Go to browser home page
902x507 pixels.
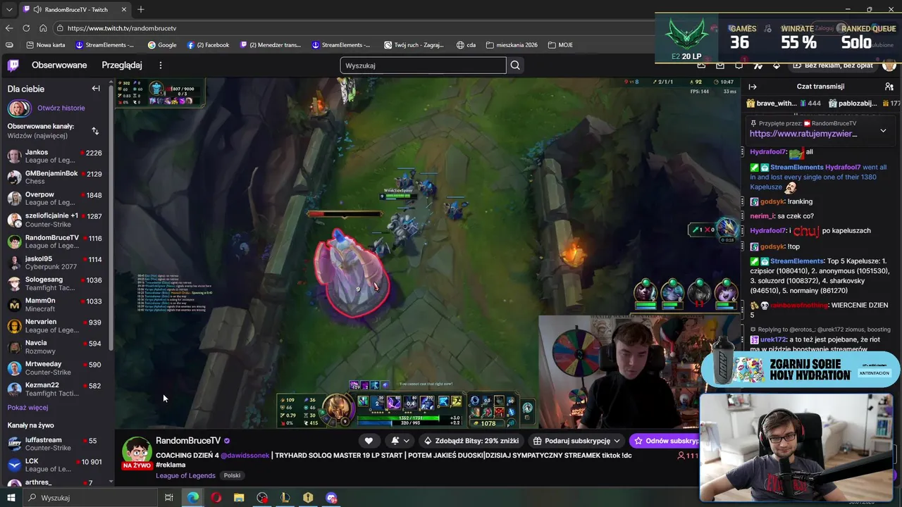point(43,28)
